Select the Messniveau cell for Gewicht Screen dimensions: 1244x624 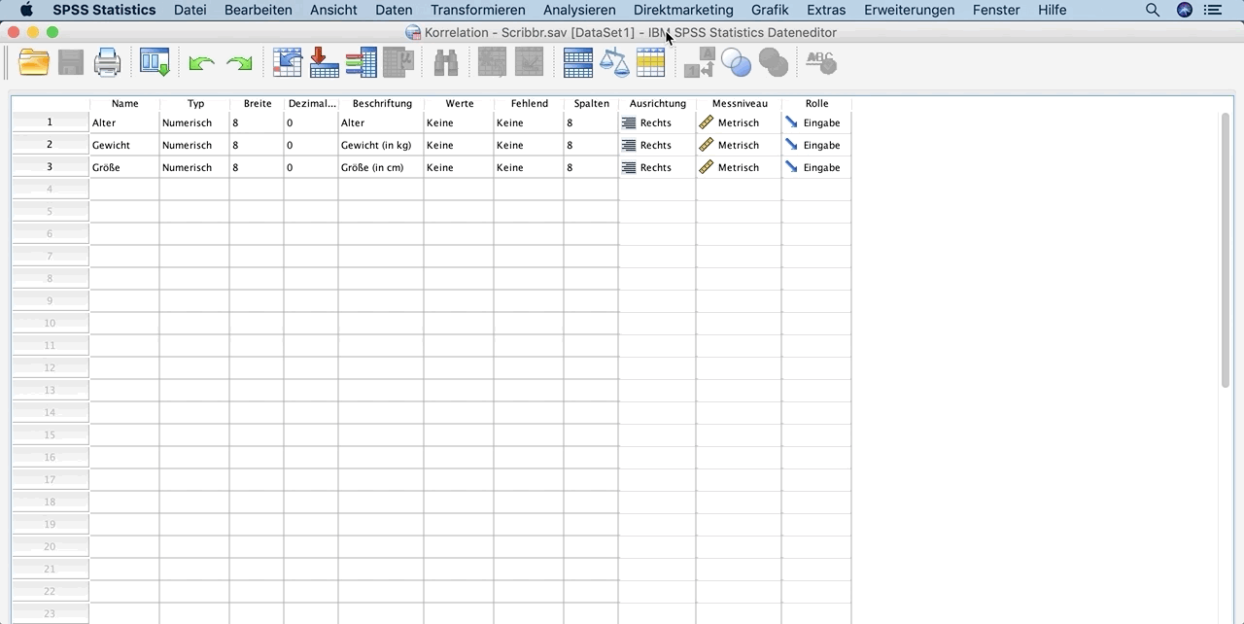739,146
